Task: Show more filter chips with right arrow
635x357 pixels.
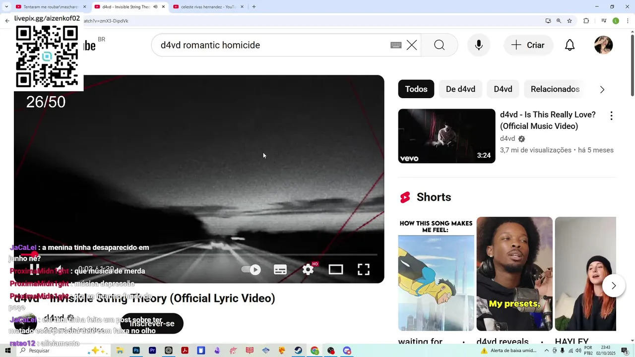Action: 602,90
